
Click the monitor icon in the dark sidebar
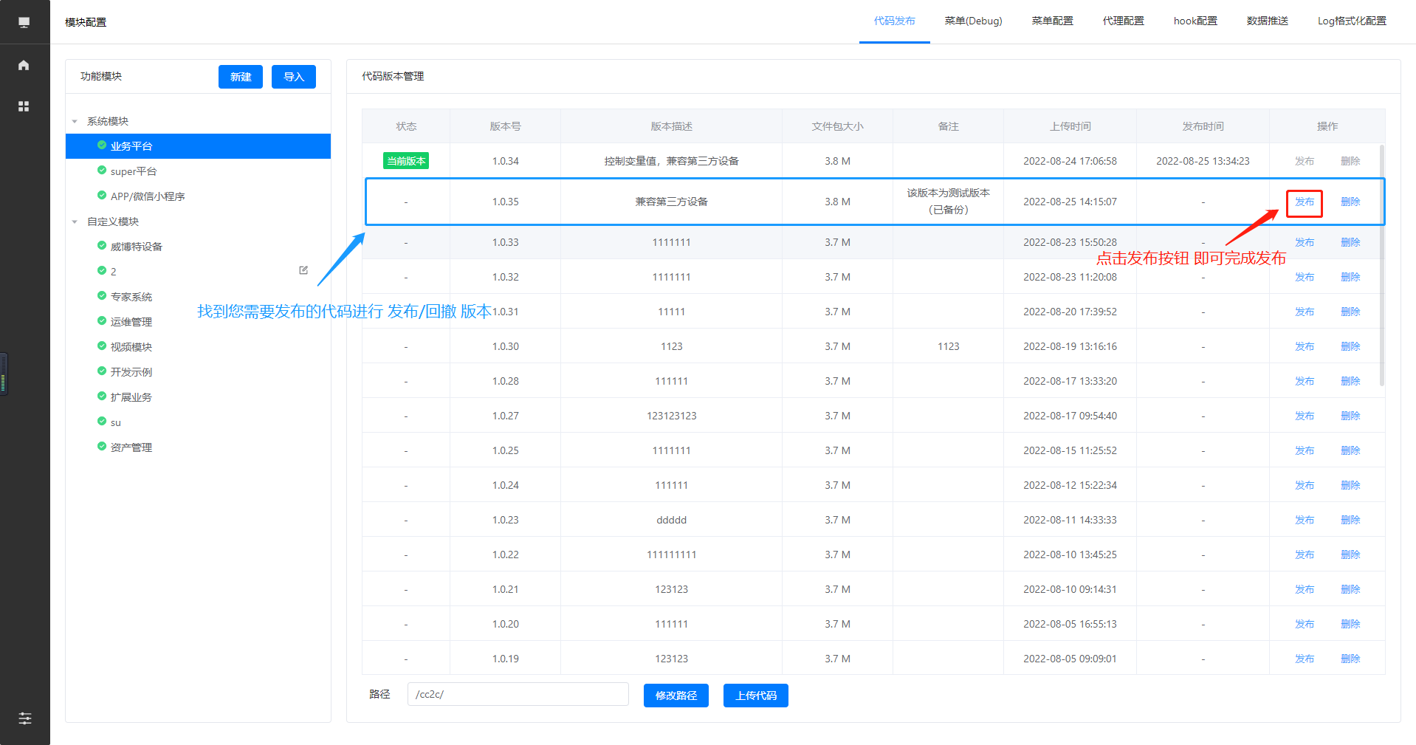point(24,22)
